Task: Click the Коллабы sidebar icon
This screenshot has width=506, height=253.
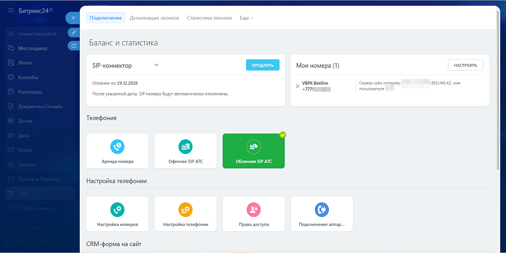Action: (x=11, y=77)
